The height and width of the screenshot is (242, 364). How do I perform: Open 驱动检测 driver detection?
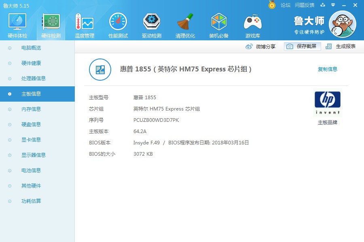pos(152,25)
